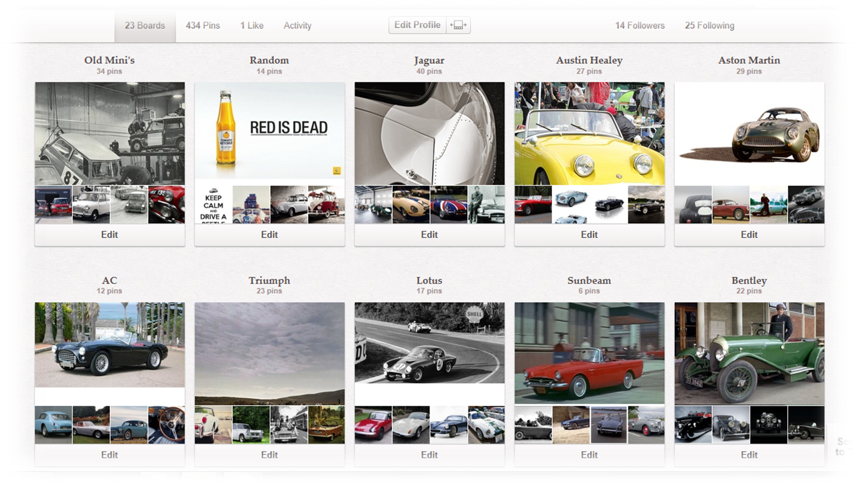Open the Activity tab
The image size is (856, 483).
297,26
